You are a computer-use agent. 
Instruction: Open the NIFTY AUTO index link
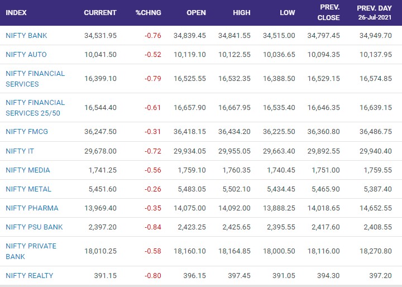(26, 55)
